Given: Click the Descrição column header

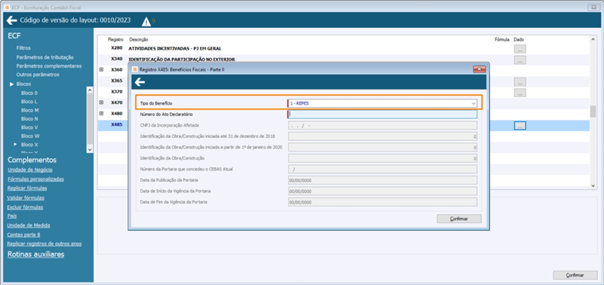Looking at the screenshot, I should [x=139, y=40].
